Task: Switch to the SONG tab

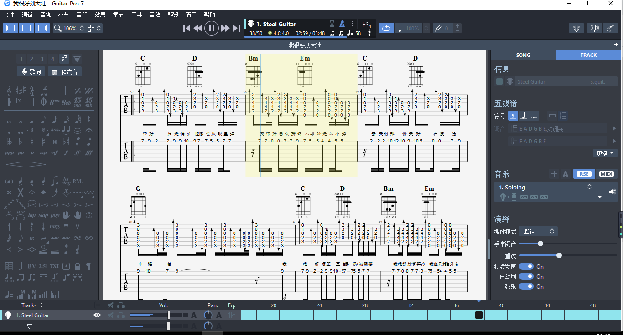Action: tap(523, 55)
